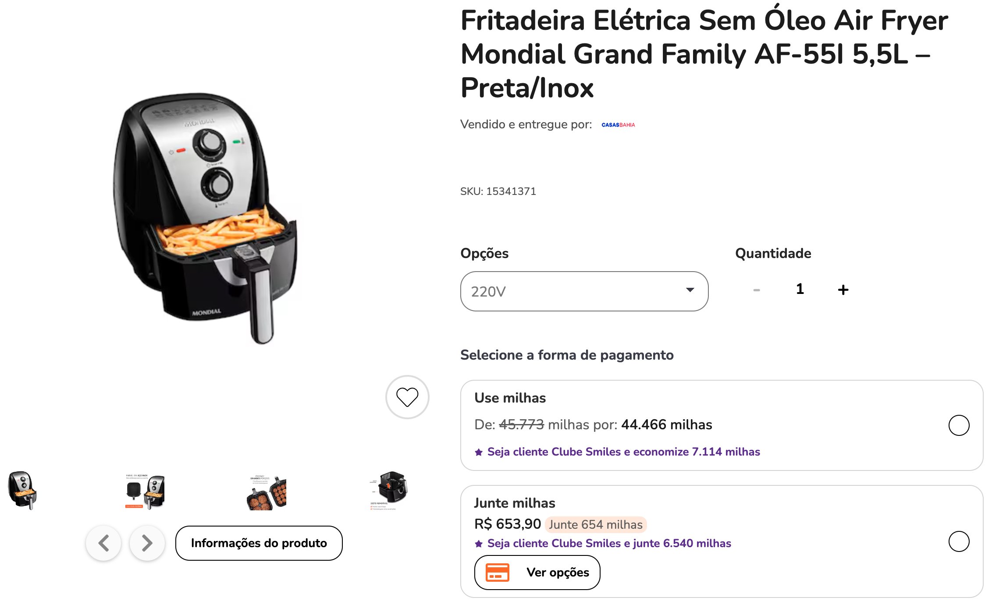This screenshot has width=992, height=601.
Task: Decrease quantity with minus icon
Action: coord(757,290)
